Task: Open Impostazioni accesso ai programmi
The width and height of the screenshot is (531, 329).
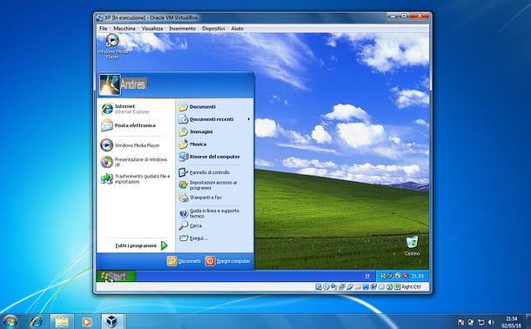Action: pyautogui.click(x=208, y=185)
